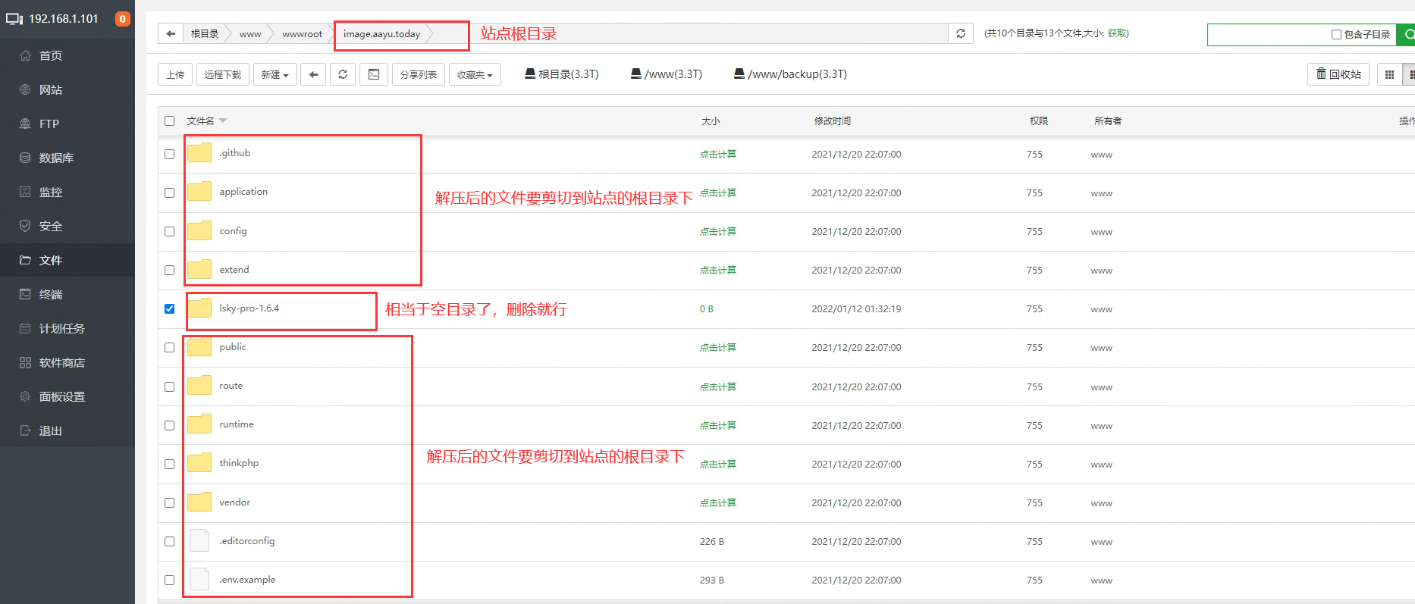Click the 上传 upload button
The image size is (1415, 604).
pyautogui.click(x=175, y=74)
